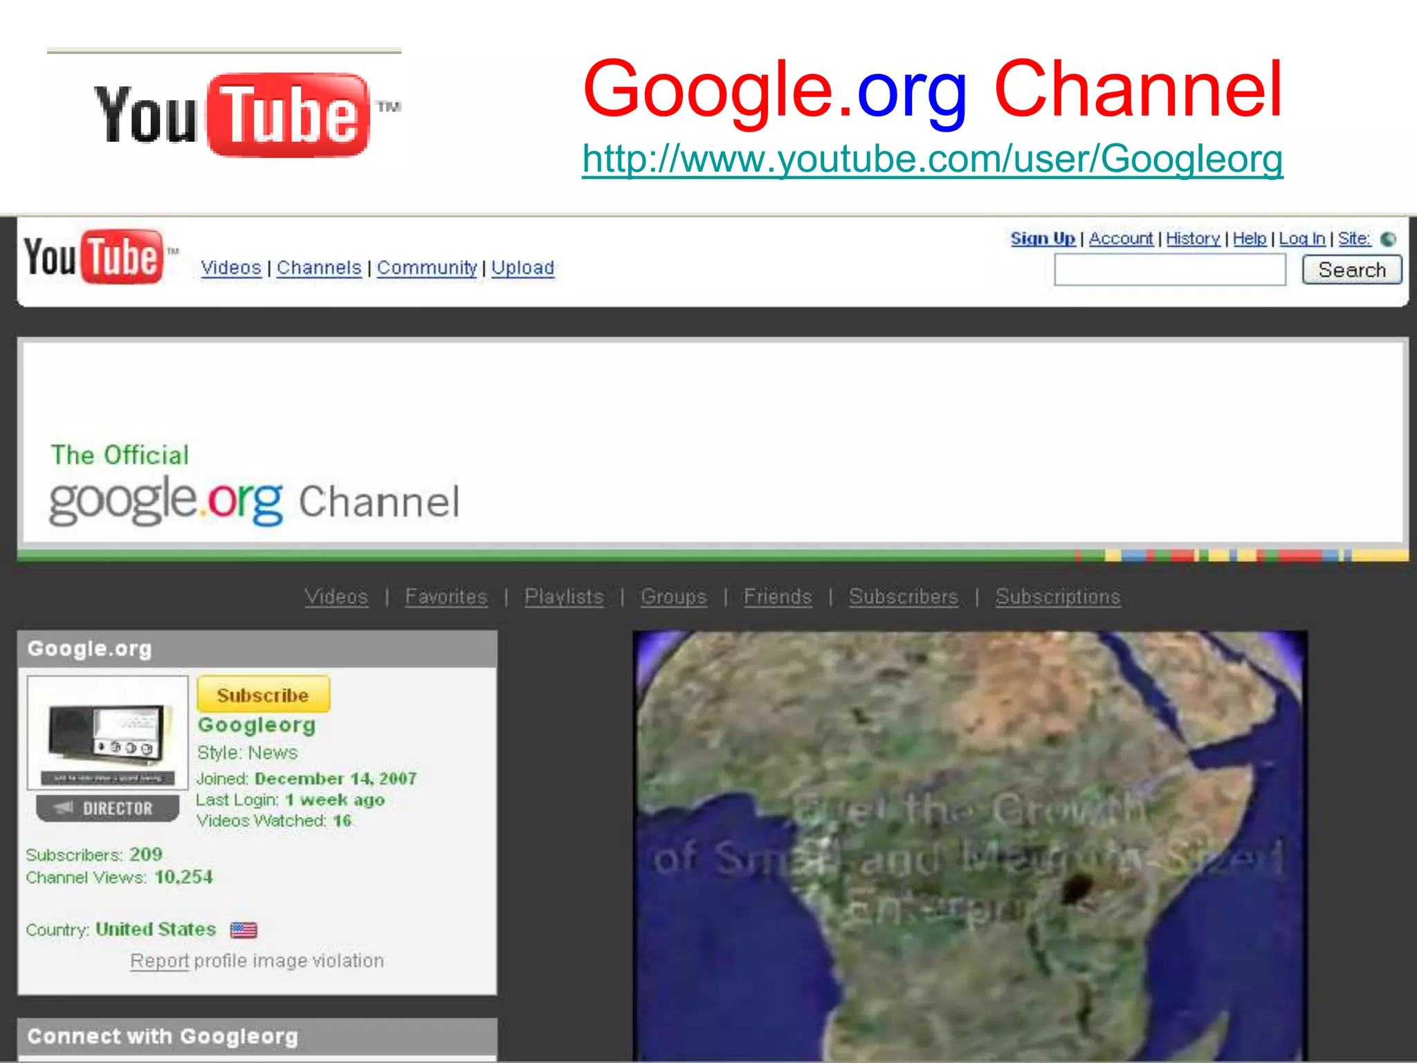
Task: Open the Help link
Action: 1250,239
